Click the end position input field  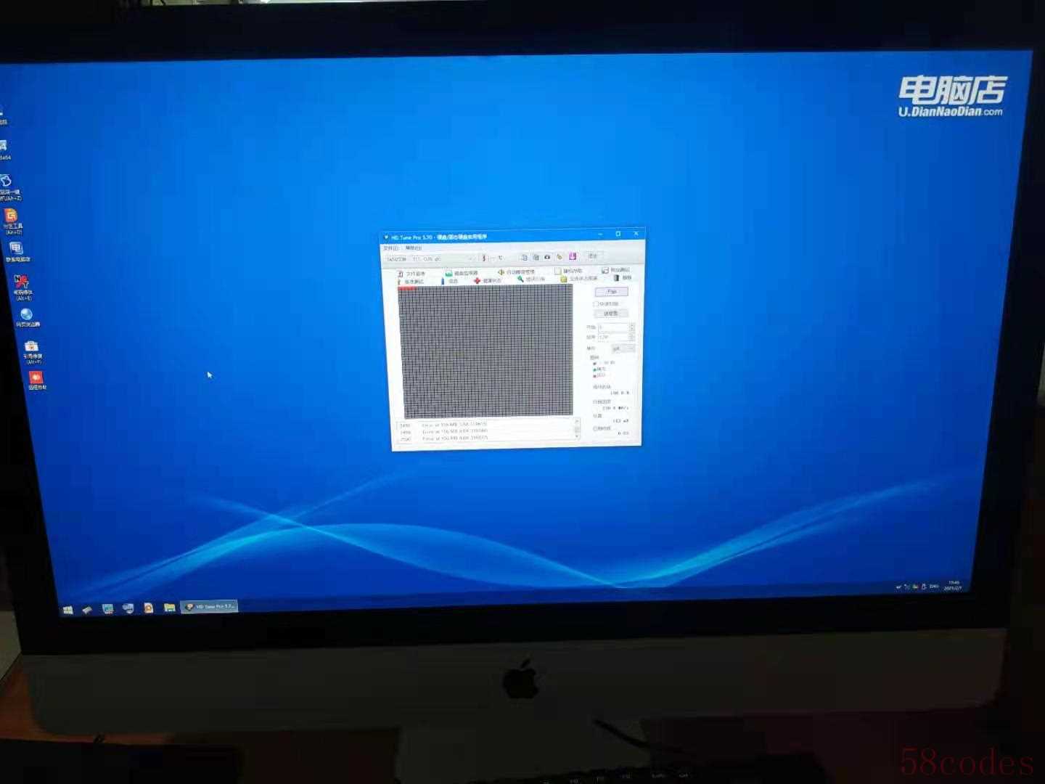612,338
